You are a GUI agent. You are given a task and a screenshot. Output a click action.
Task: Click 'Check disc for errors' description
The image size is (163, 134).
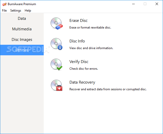[x=84, y=69]
